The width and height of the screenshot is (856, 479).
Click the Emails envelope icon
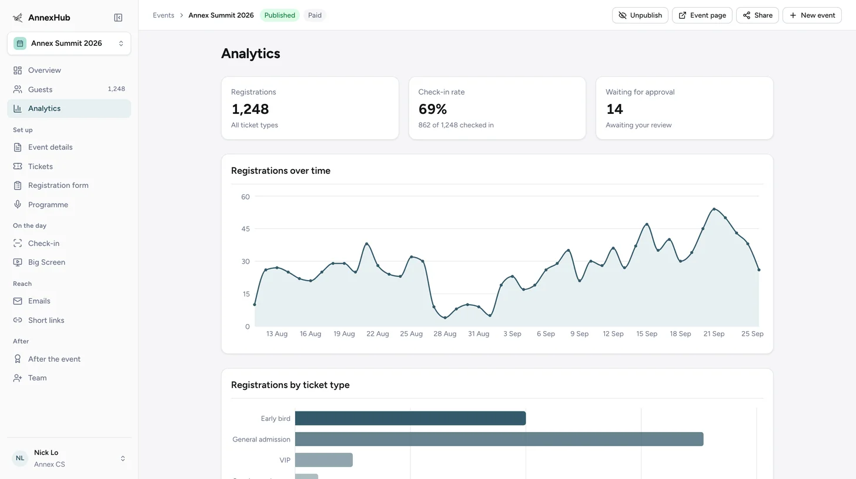pos(18,301)
